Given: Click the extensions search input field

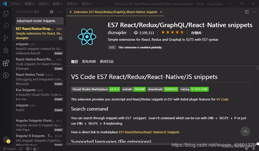Looking at the screenshot, I should click(x=40, y=21).
